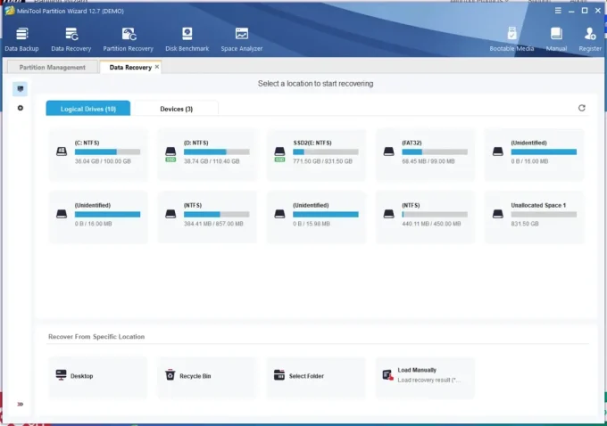Expand the left sidebar with double arrow
The height and width of the screenshot is (426, 607).
coord(21,404)
